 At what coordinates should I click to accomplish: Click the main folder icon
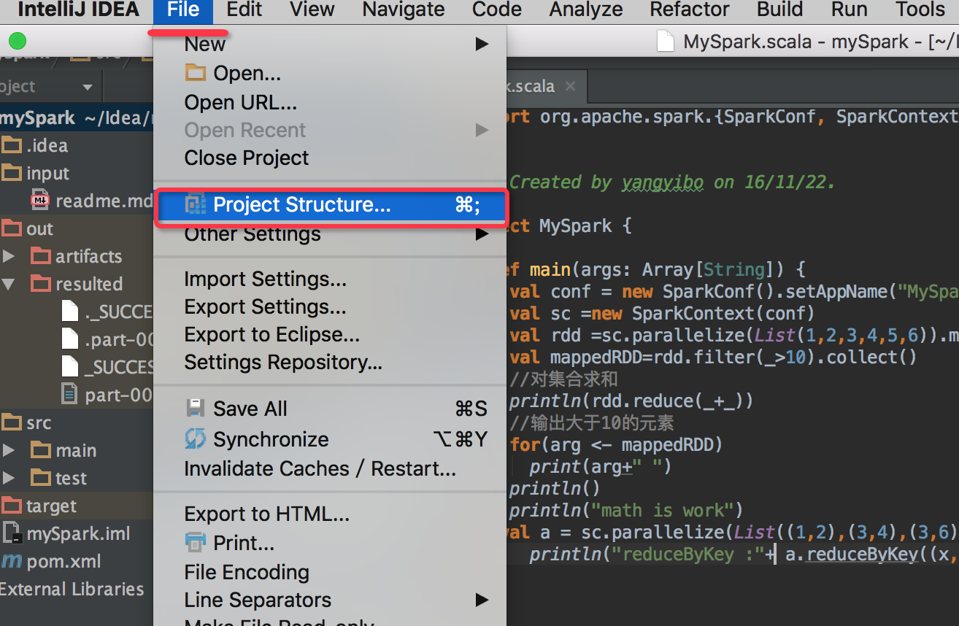(41, 450)
